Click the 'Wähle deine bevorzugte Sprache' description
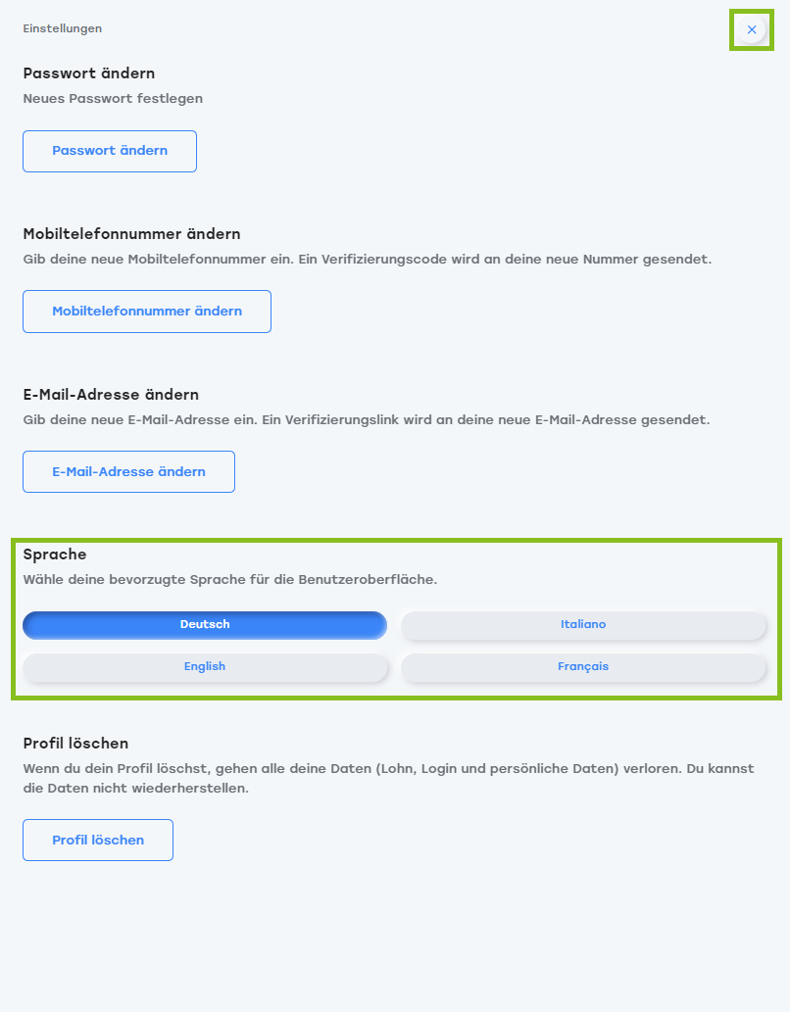Viewport: 790px width, 1012px height. click(229, 580)
